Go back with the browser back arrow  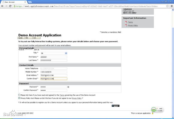pyautogui.click(x=2, y=6)
